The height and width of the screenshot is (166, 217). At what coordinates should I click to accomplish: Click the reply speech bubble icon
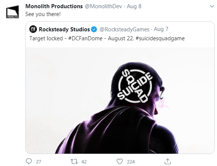[x=29, y=162]
